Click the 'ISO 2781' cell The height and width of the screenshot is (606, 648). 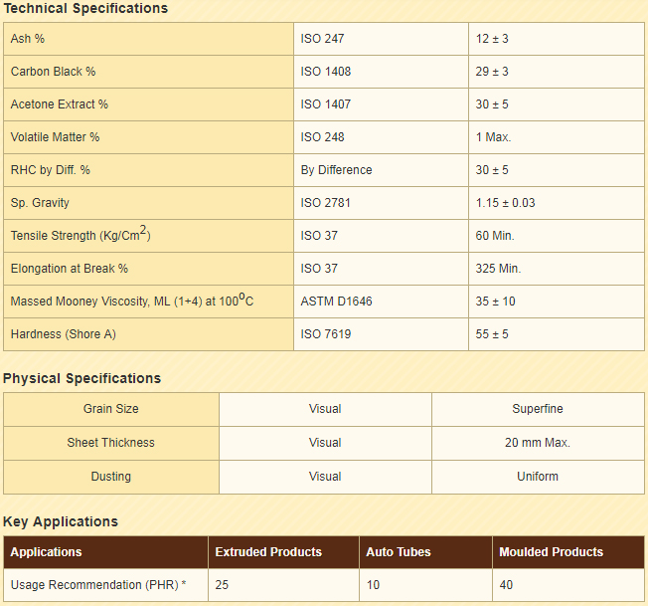click(381, 203)
